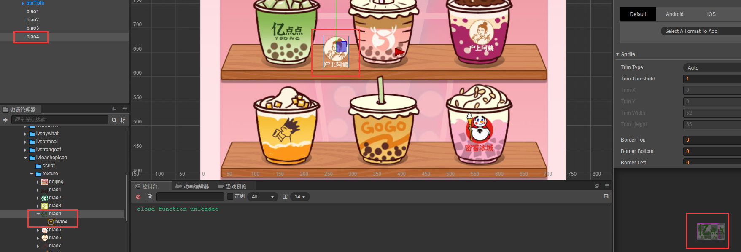The height and width of the screenshot is (252, 741).
Task: Expand the btnTishi node
Action: click(x=23, y=3)
